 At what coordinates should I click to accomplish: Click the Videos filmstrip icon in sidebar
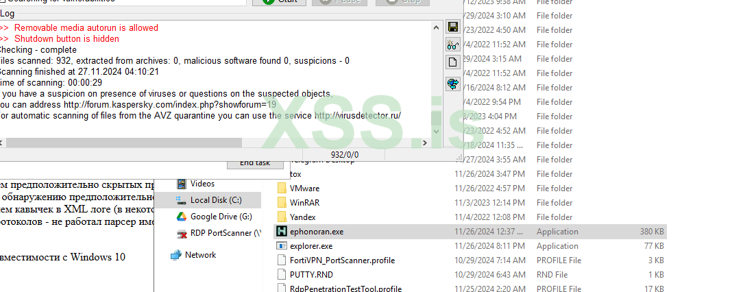(x=181, y=184)
